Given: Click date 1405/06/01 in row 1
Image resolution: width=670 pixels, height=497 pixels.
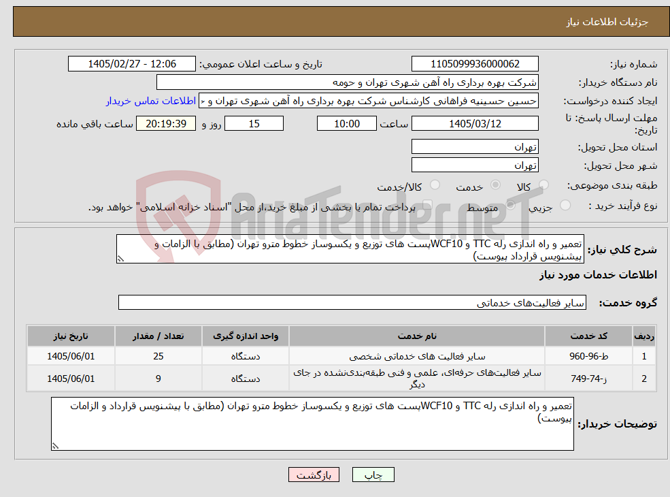Looking at the screenshot, I should pos(71,356).
